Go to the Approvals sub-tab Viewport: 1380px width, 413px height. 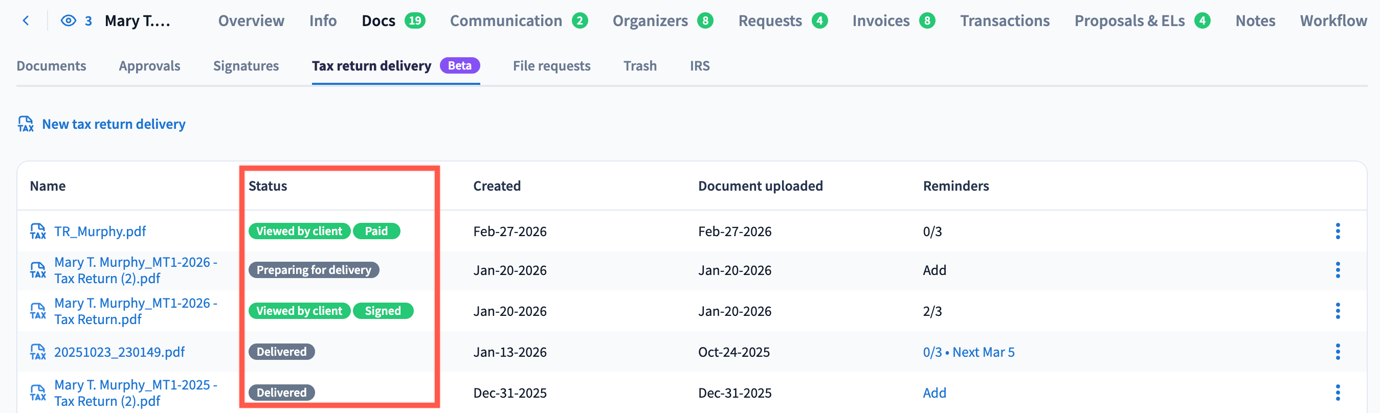[149, 66]
